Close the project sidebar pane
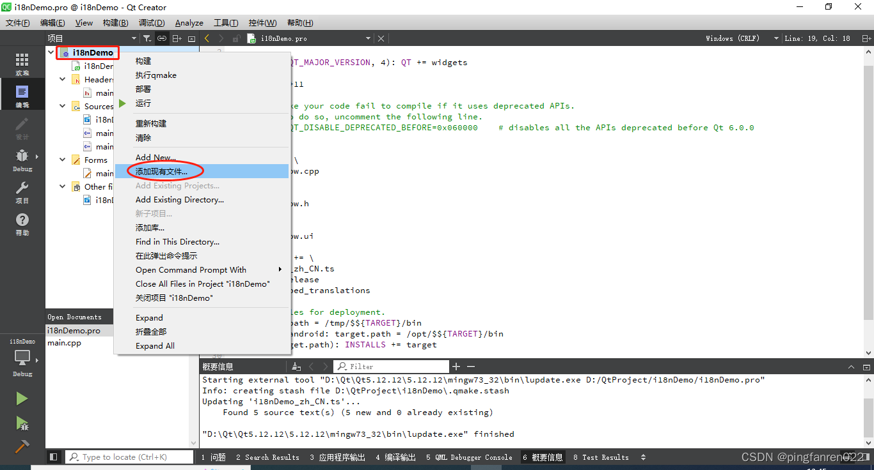This screenshot has height=470, width=874. (192, 38)
